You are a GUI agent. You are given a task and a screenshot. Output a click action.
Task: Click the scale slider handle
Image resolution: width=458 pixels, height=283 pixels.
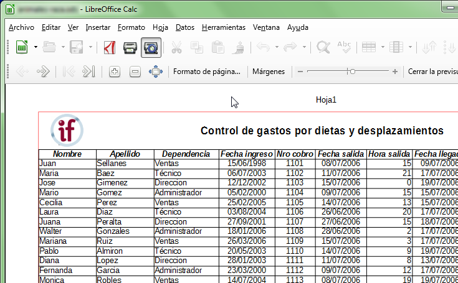click(353, 72)
